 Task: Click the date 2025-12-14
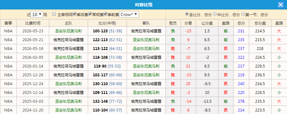(x=33, y=93)
